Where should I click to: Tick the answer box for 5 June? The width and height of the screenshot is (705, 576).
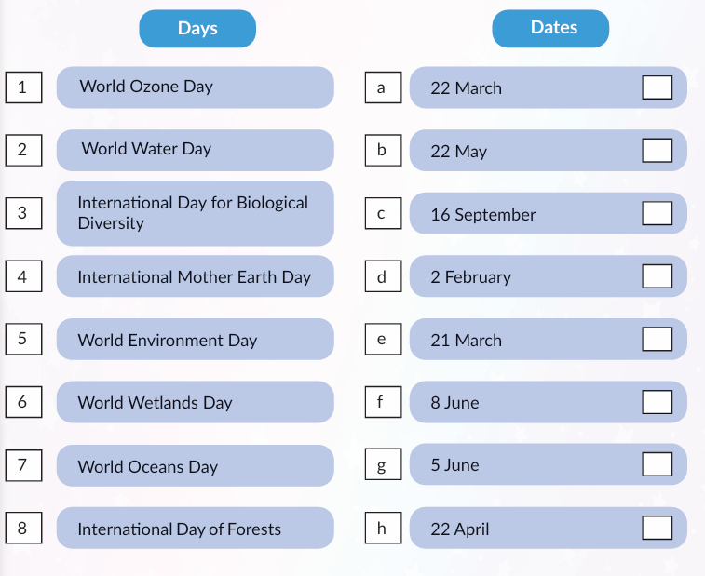point(657,465)
